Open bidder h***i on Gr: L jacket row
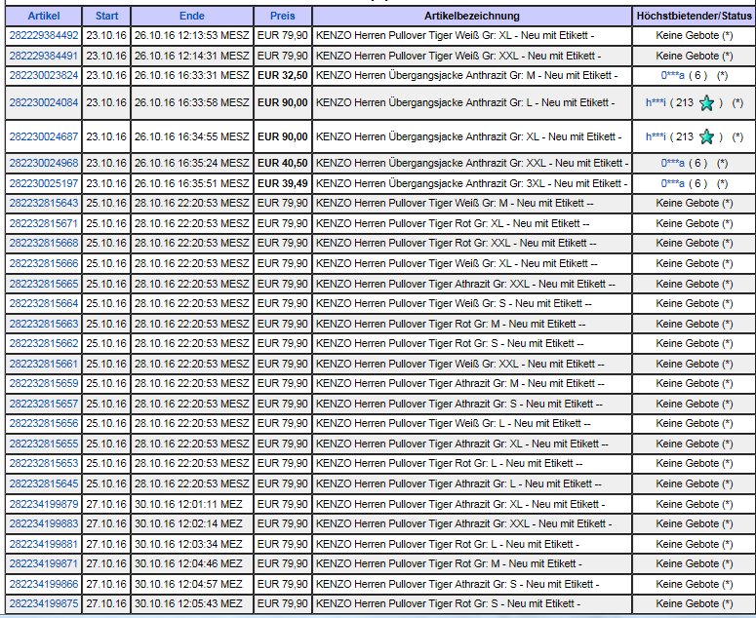Screen dimensions: 756x618 (656, 102)
